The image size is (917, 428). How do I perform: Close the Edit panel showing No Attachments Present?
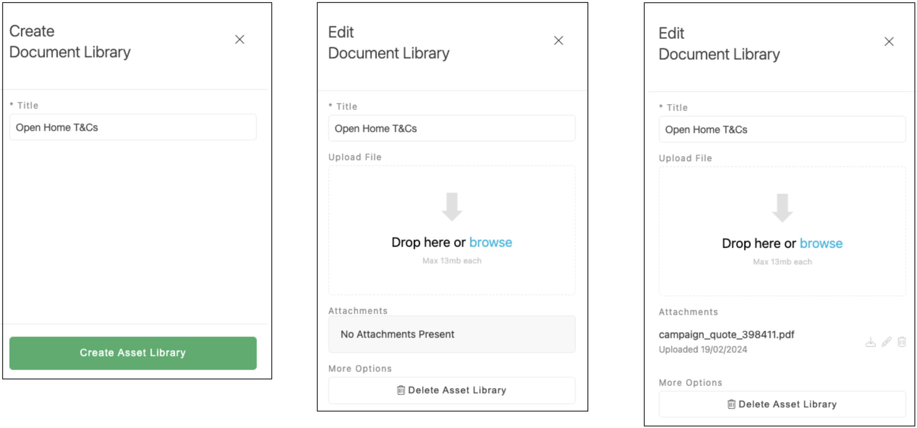(x=559, y=40)
